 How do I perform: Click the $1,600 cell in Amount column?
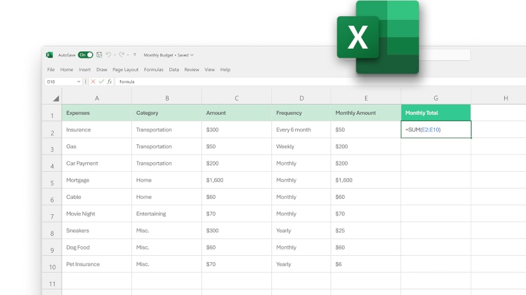tap(237, 180)
